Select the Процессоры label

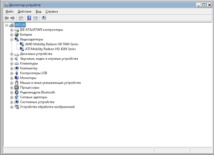click(30, 88)
